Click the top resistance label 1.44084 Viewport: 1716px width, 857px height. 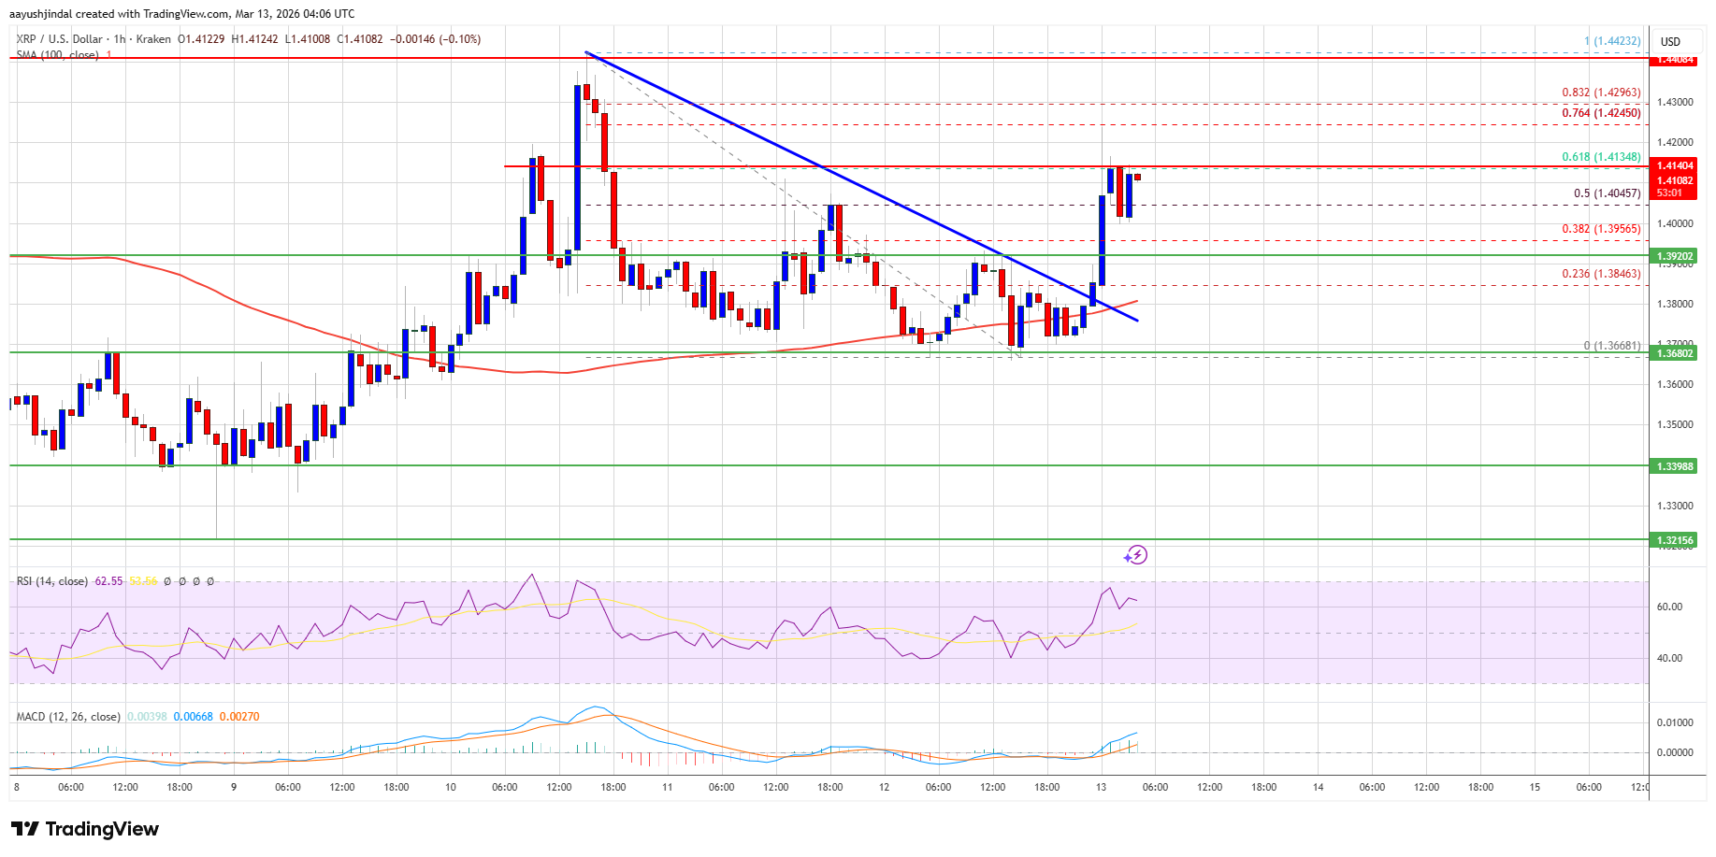[x=1674, y=60]
